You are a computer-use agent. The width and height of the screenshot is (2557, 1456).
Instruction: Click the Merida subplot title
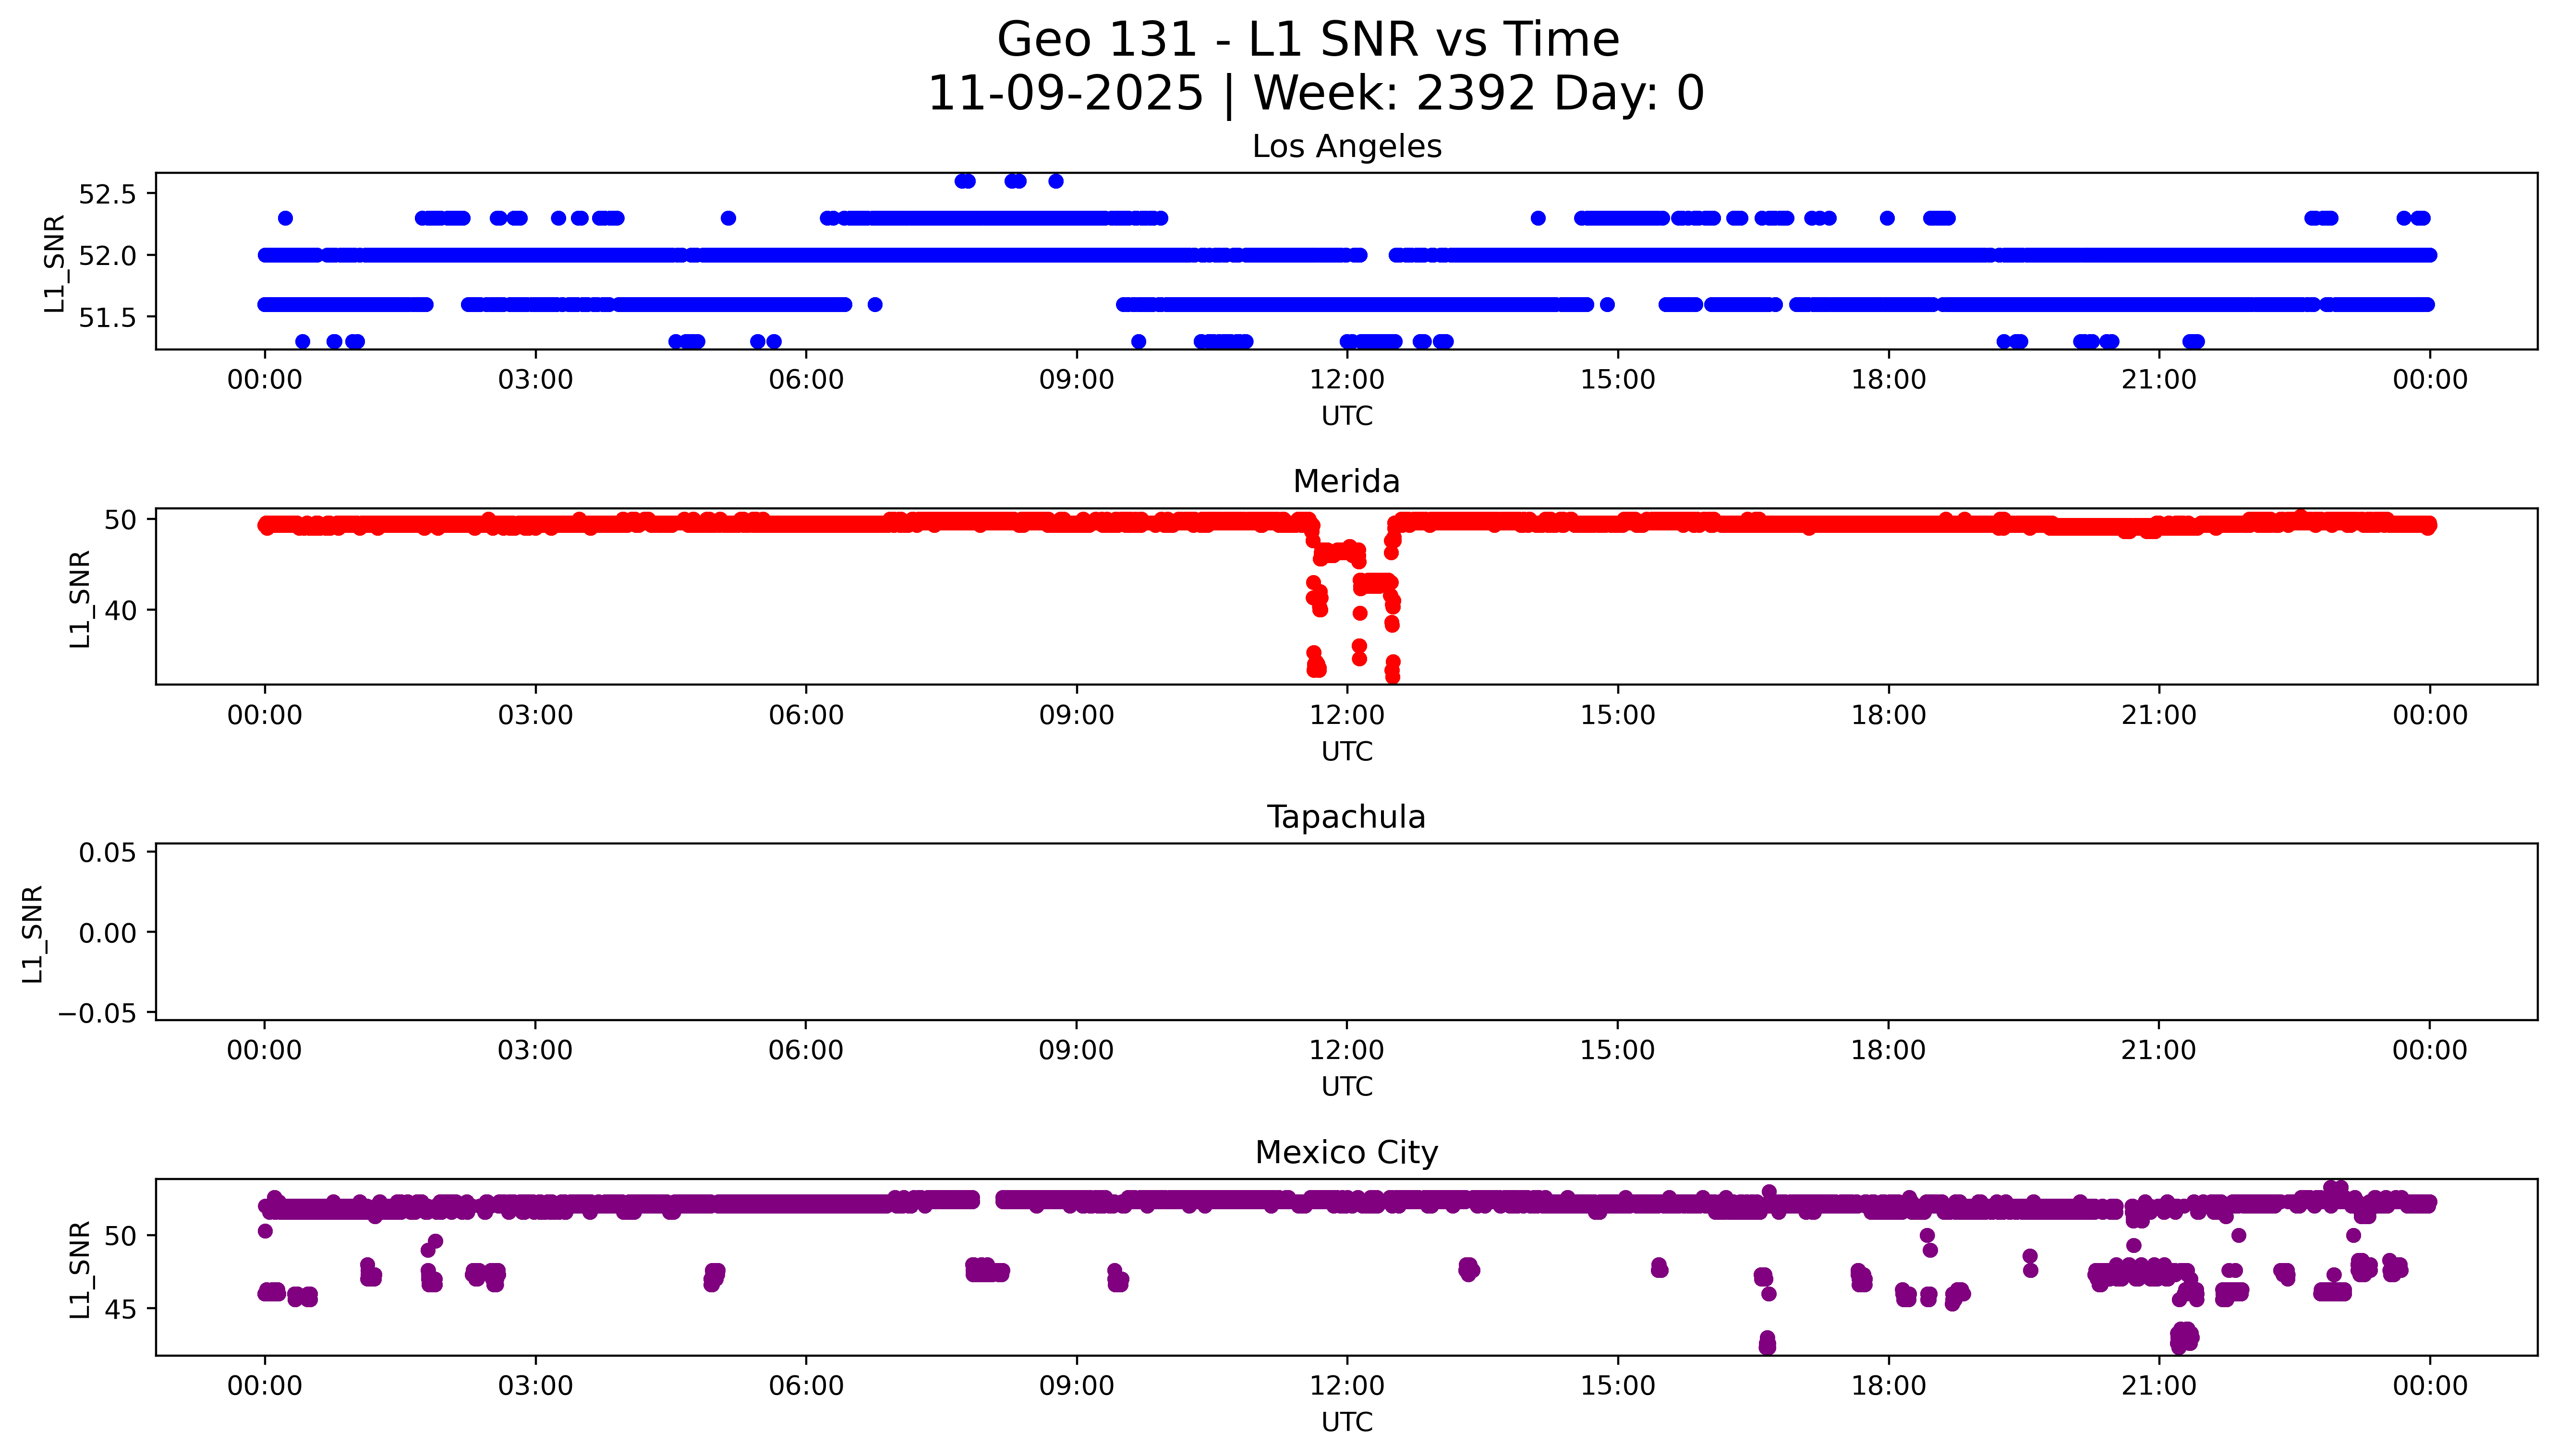(x=1346, y=482)
